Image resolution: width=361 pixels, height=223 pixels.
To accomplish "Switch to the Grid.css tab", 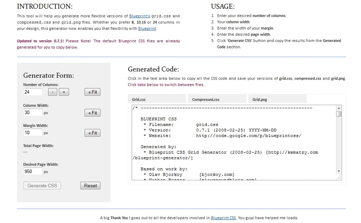I will tap(157, 99).
